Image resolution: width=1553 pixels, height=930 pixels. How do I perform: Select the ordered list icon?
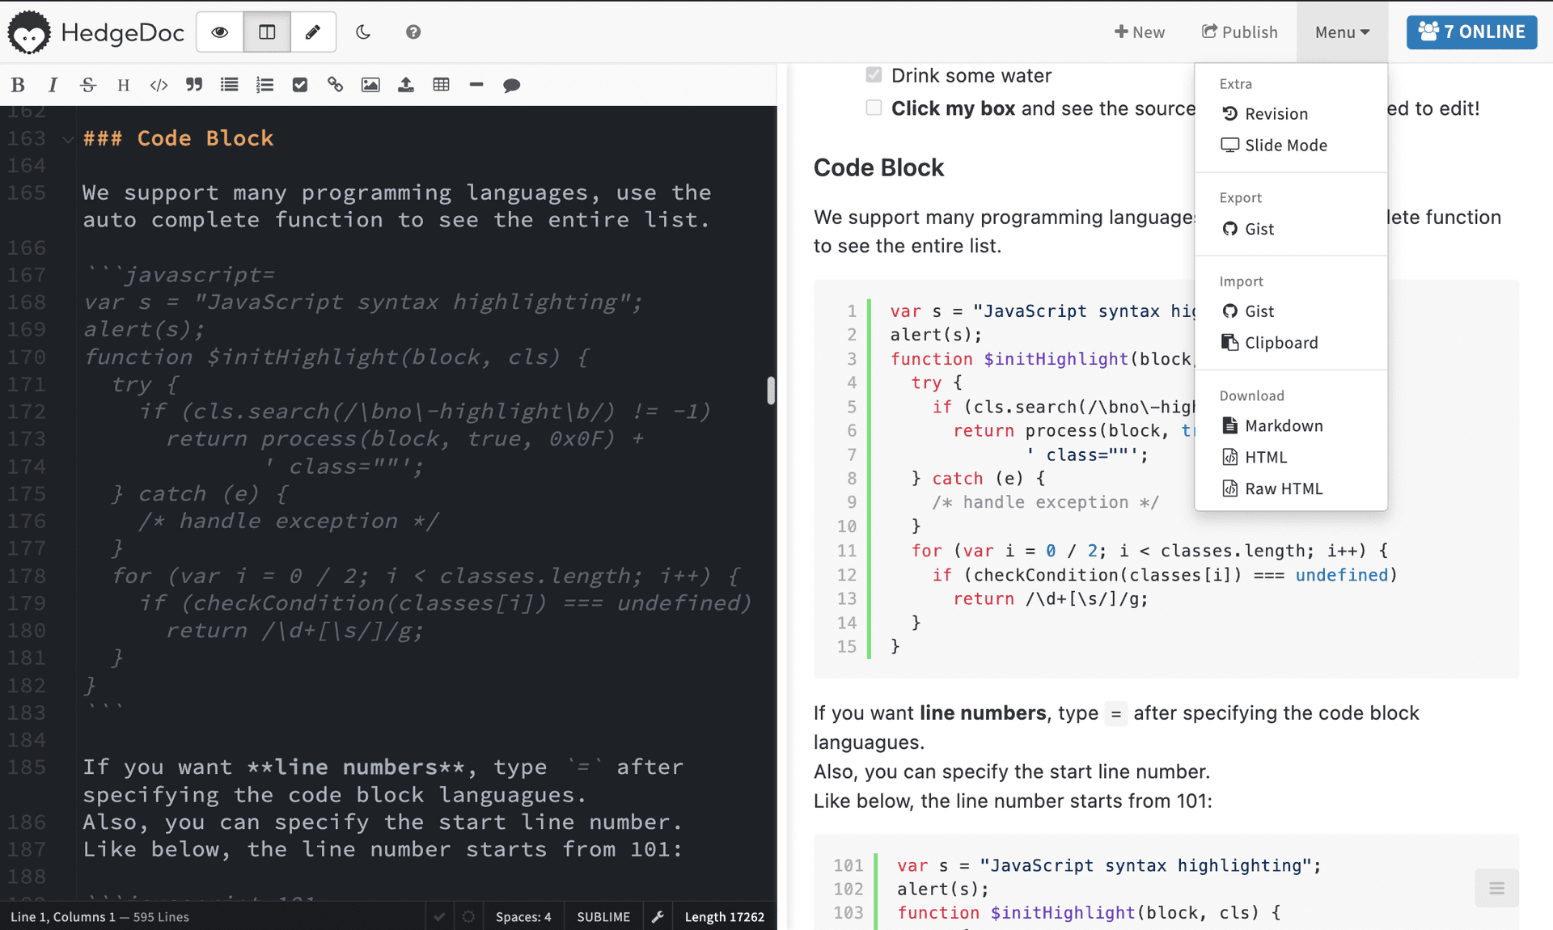click(264, 84)
